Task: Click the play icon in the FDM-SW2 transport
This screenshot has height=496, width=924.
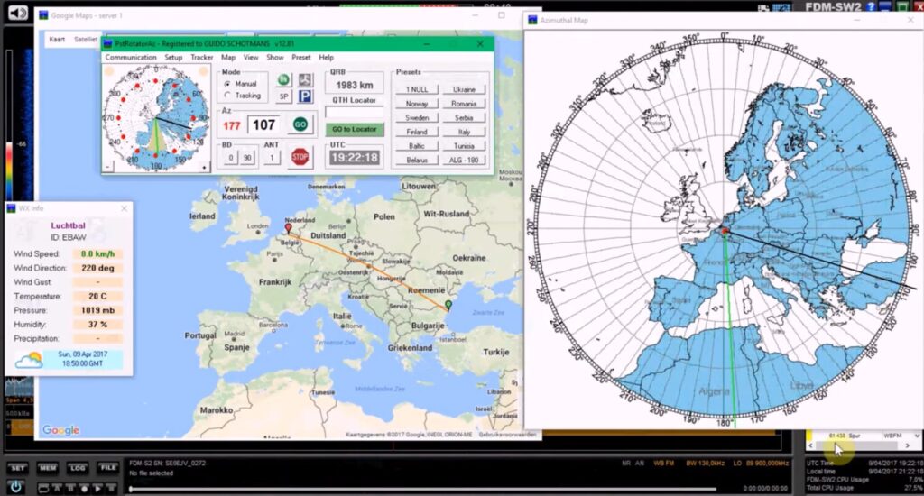Action: pos(97,489)
